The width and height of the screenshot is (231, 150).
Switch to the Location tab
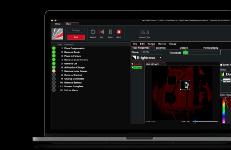click(x=161, y=48)
